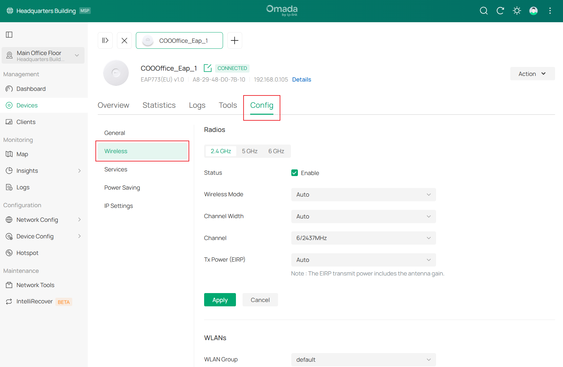563x367 pixels.
Task: Open the Channel dropdown showing 6/2437MHz
Action: (x=363, y=238)
